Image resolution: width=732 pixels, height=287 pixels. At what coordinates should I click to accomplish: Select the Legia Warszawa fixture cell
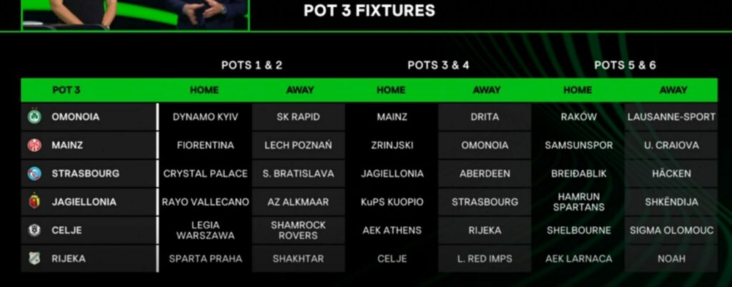(205, 230)
